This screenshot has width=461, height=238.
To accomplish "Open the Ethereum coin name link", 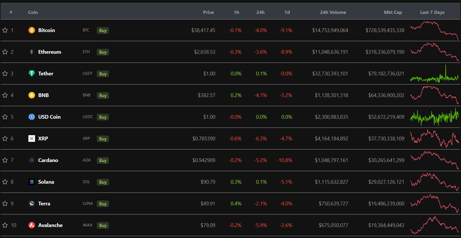I will (x=50, y=52).
